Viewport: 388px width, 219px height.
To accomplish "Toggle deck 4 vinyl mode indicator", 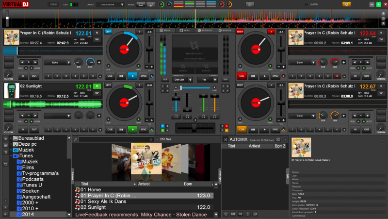I will (x=270, y=119).
